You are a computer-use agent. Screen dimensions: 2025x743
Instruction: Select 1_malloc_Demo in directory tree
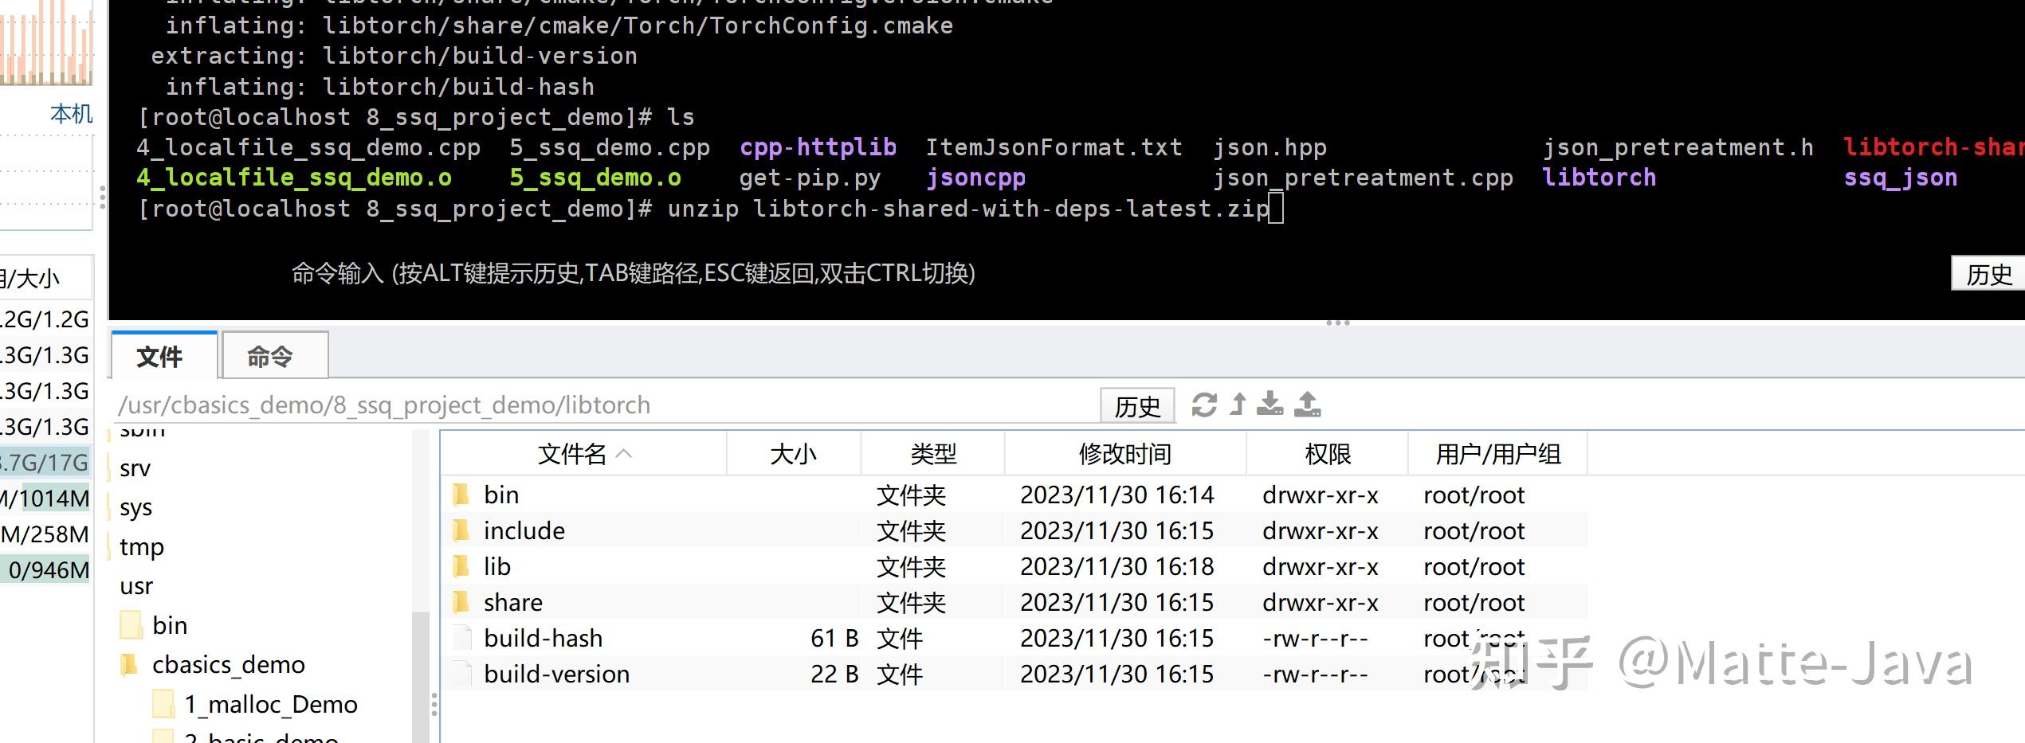(x=271, y=704)
